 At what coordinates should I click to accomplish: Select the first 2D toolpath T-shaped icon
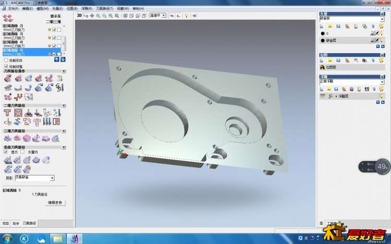[8, 112]
